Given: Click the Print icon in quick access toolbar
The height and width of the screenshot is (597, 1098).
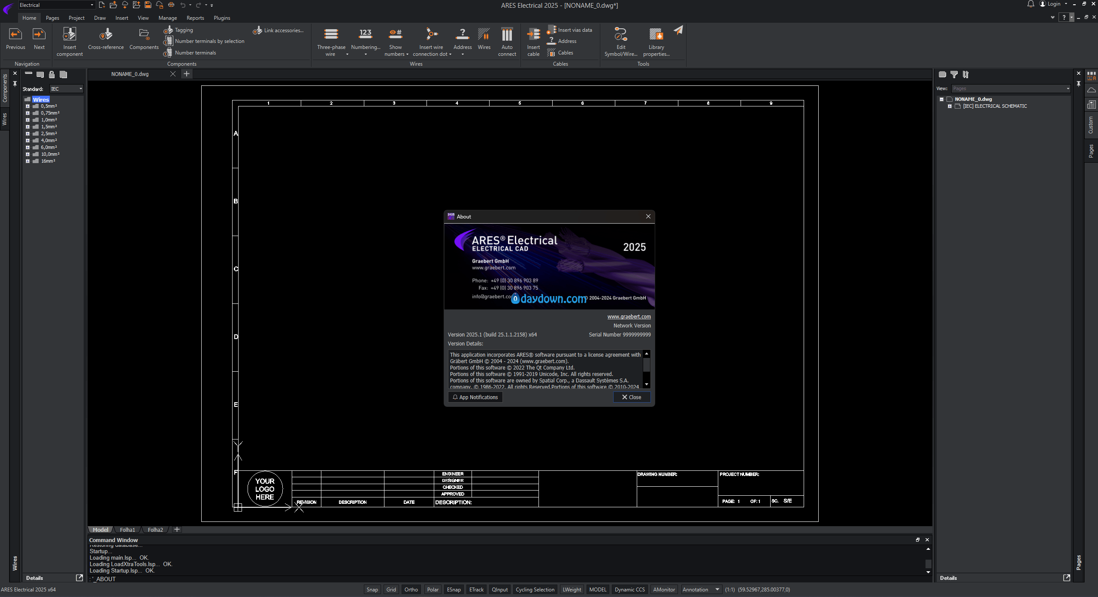Looking at the screenshot, I should tap(171, 5).
